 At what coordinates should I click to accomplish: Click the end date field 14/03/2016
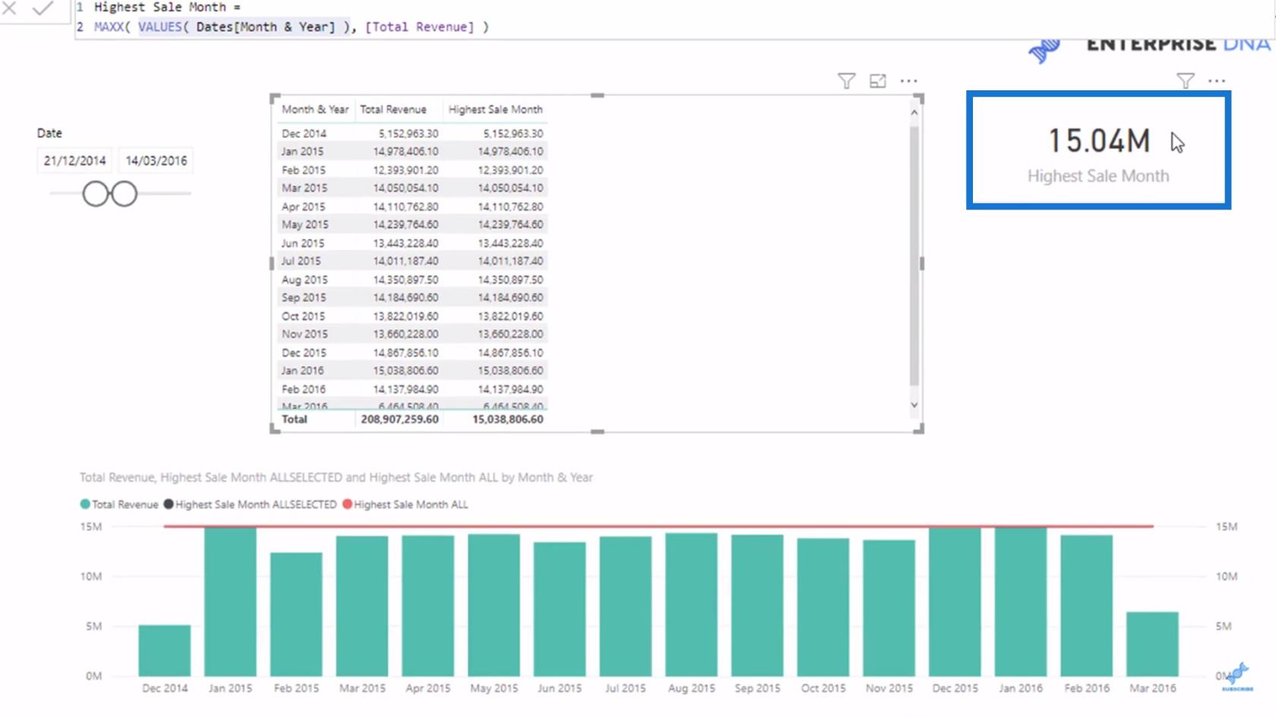pos(156,161)
